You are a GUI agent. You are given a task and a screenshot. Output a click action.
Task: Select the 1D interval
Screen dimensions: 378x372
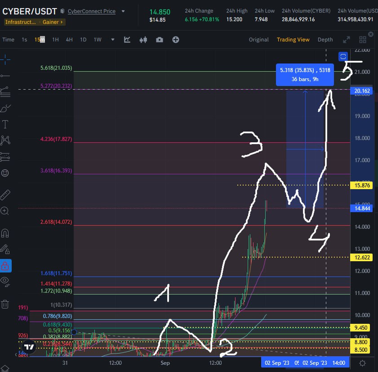click(83, 40)
